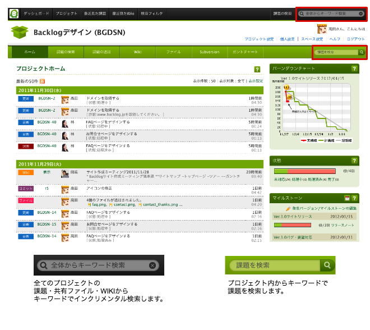Select the Wiki tab in green bar
Screen dimensions: 370x330
pyautogui.click(x=137, y=52)
